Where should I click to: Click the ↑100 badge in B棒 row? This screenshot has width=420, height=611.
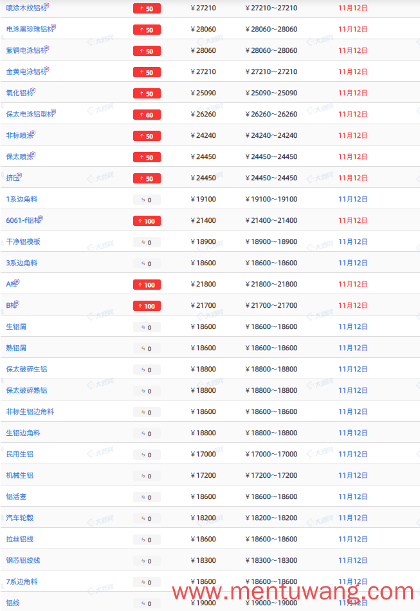pyautogui.click(x=147, y=306)
